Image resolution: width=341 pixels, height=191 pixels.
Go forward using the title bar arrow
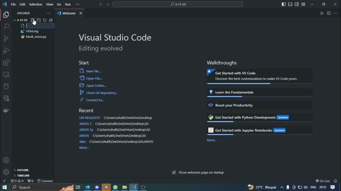click(x=108, y=4)
